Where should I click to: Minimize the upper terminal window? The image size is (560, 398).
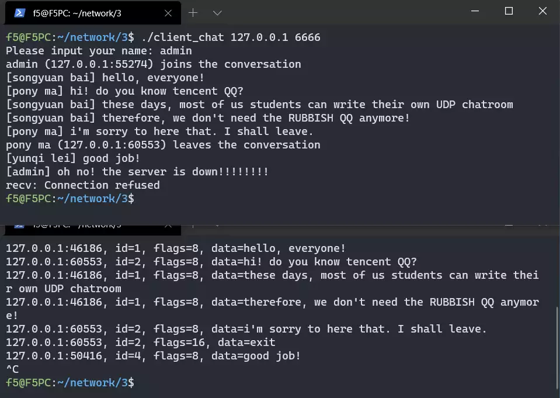tap(475, 11)
